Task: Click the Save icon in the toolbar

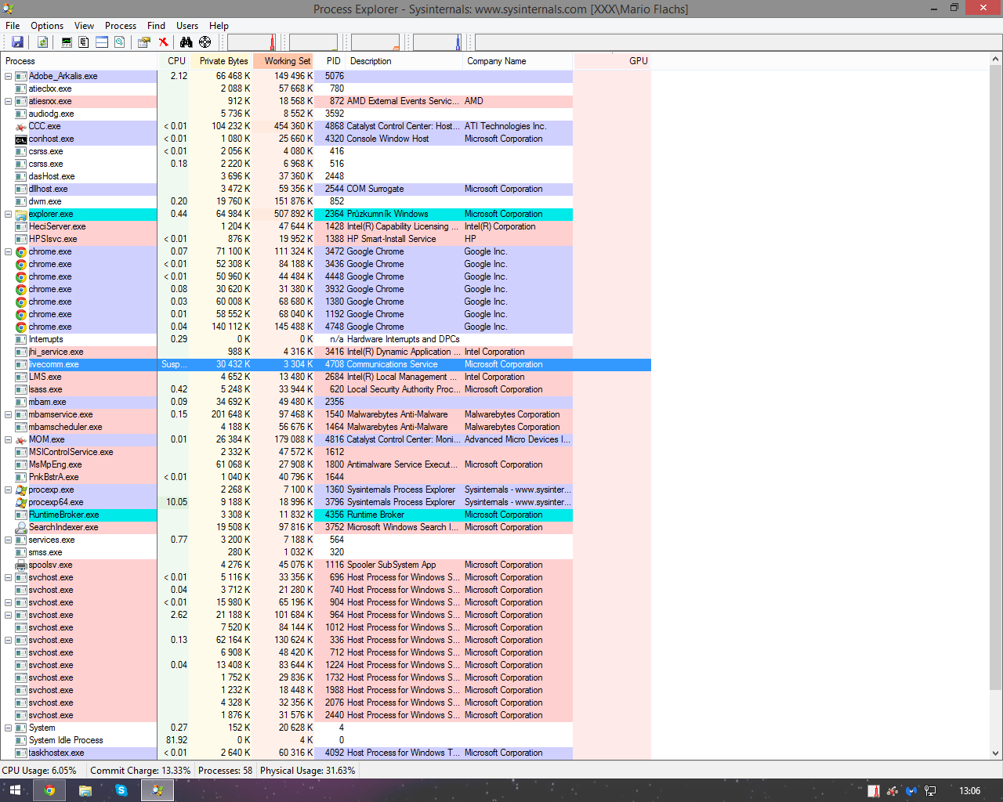Action: pos(17,42)
